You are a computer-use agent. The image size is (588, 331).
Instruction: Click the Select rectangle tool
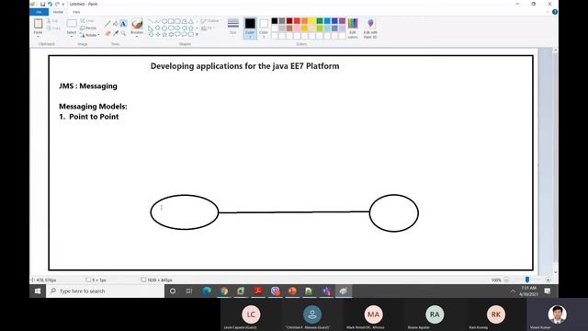pyautogui.click(x=72, y=24)
